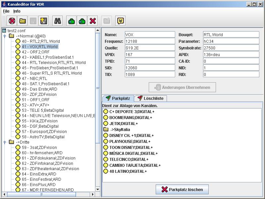Image resolution: width=265 pixels, height=199 pixels.
Task: Click the red circled-X toolbar icon
Action: (x=12, y=21)
